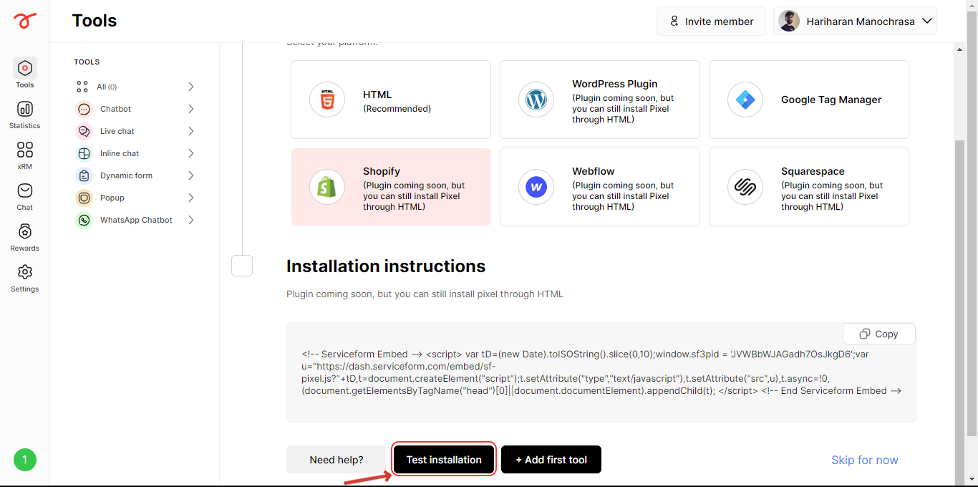Select Chatbot in the tools list
This screenshot has height=487, width=978.
(x=135, y=109)
